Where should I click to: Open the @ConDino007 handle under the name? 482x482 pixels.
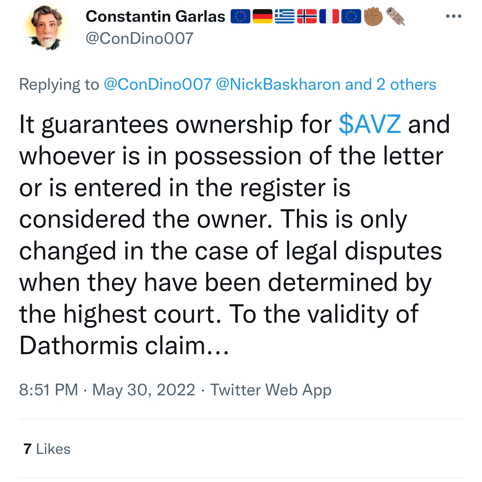pyautogui.click(x=140, y=38)
